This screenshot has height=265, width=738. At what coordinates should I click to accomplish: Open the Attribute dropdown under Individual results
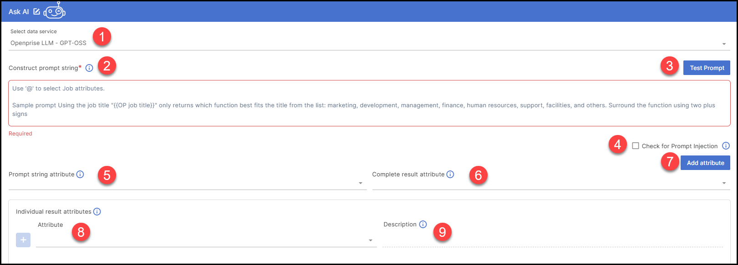coord(205,240)
